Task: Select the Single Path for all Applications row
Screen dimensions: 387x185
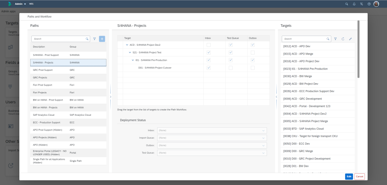Action: [68, 161]
